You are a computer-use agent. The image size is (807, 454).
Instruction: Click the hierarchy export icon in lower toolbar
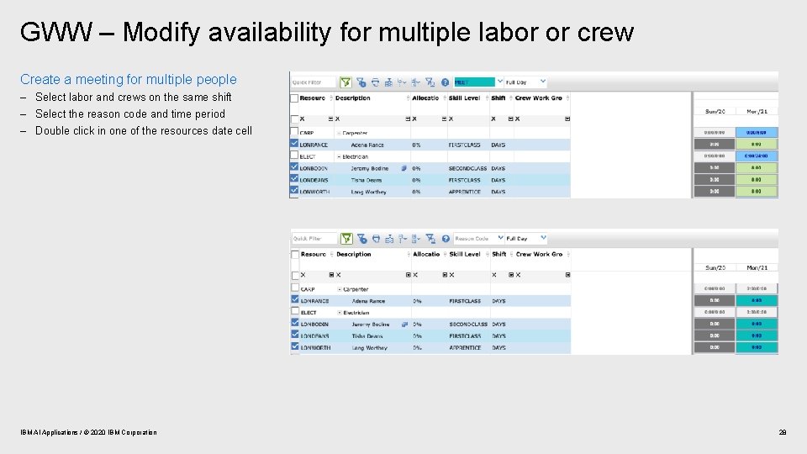pyautogui.click(x=389, y=238)
